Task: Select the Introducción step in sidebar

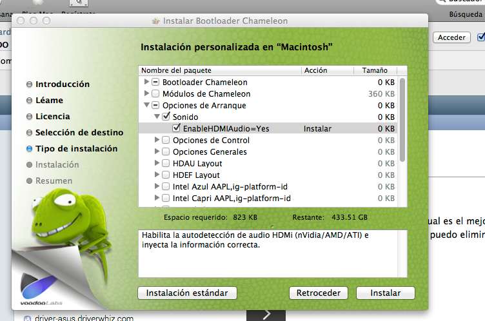Action: tap(58, 84)
